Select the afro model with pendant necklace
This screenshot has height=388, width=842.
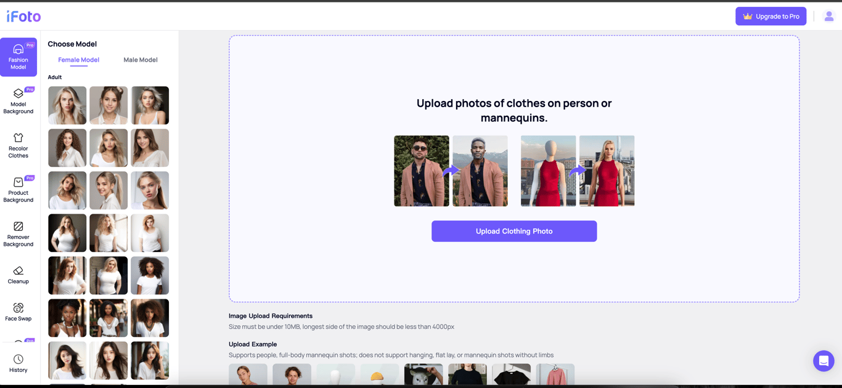[150, 318]
